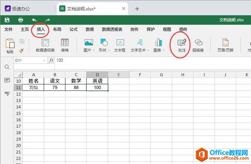Screen dimensions: 251x164
Task: Expand the 图表 dropdown arrow
Action: coord(164,50)
